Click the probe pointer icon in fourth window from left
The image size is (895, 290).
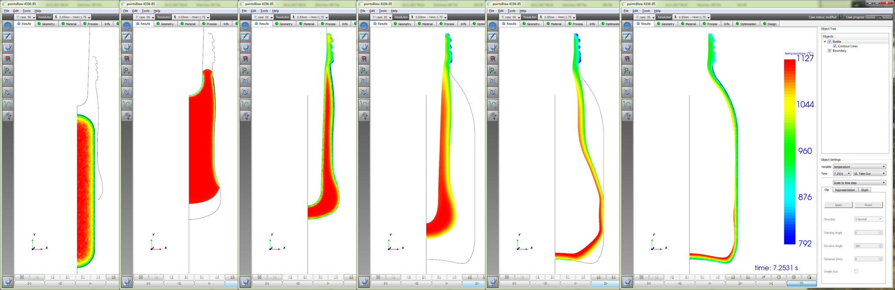coord(364,116)
